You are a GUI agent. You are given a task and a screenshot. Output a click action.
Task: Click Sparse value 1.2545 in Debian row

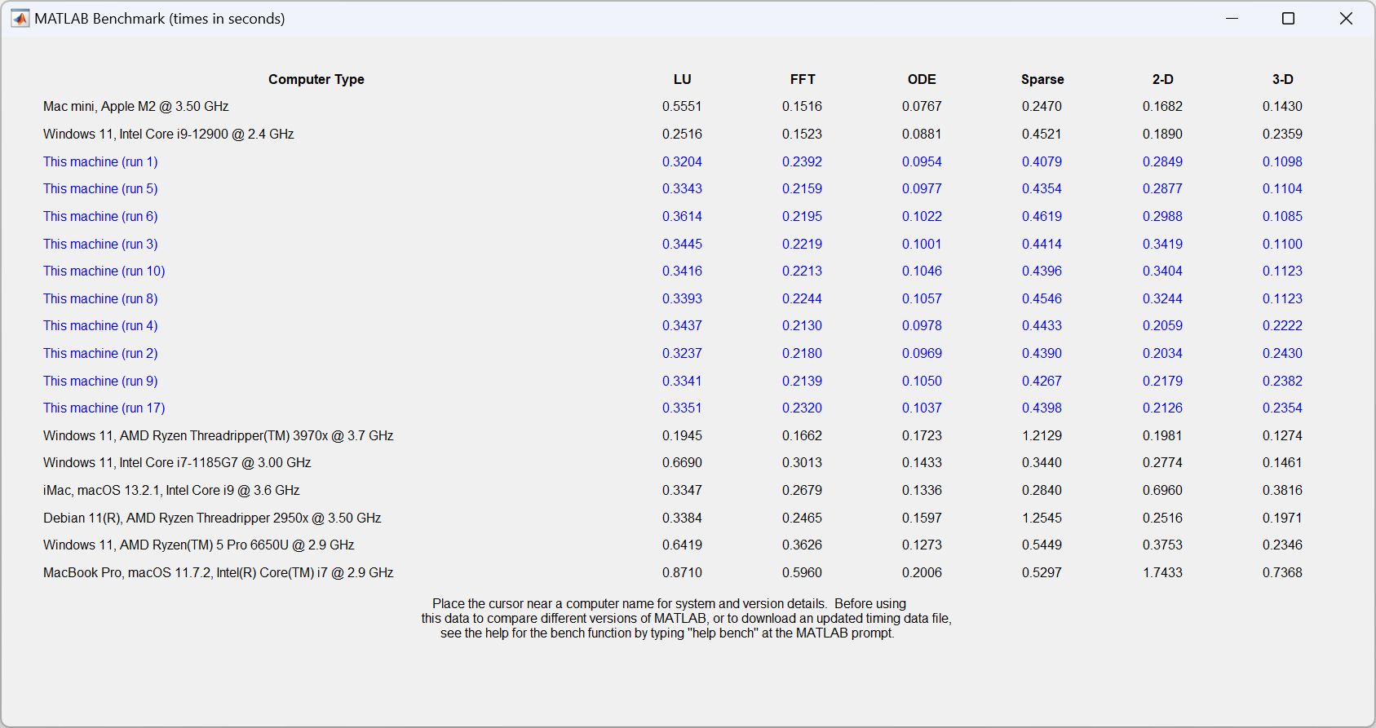click(1042, 518)
